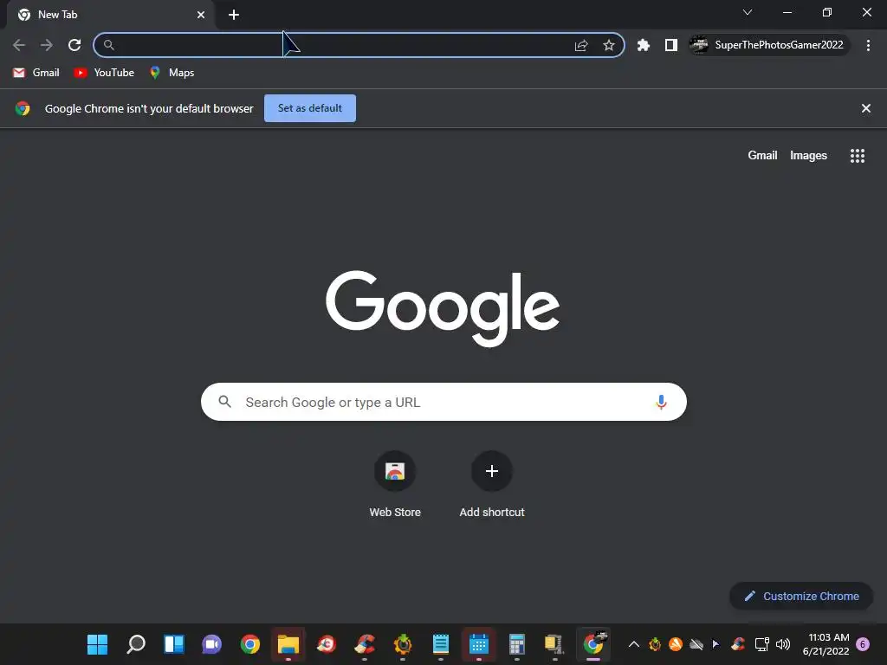Viewport: 887px width, 665px height.
Task: Open the Calculator taskbar icon
Action: (516, 644)
